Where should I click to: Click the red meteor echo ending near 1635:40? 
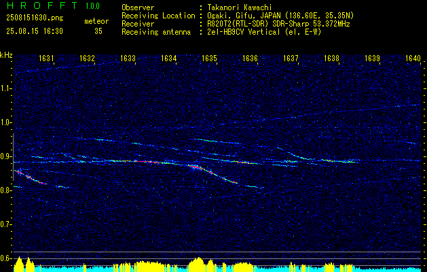213,174
